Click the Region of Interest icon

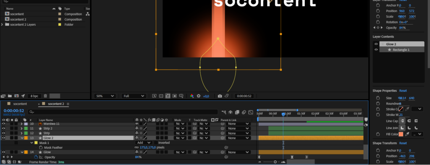pyautogui.click(x=174, y=96)
